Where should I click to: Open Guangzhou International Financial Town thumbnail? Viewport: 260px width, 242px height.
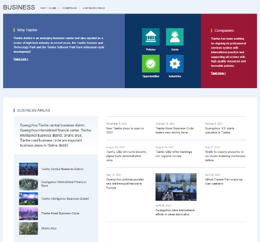pos(29,184)
